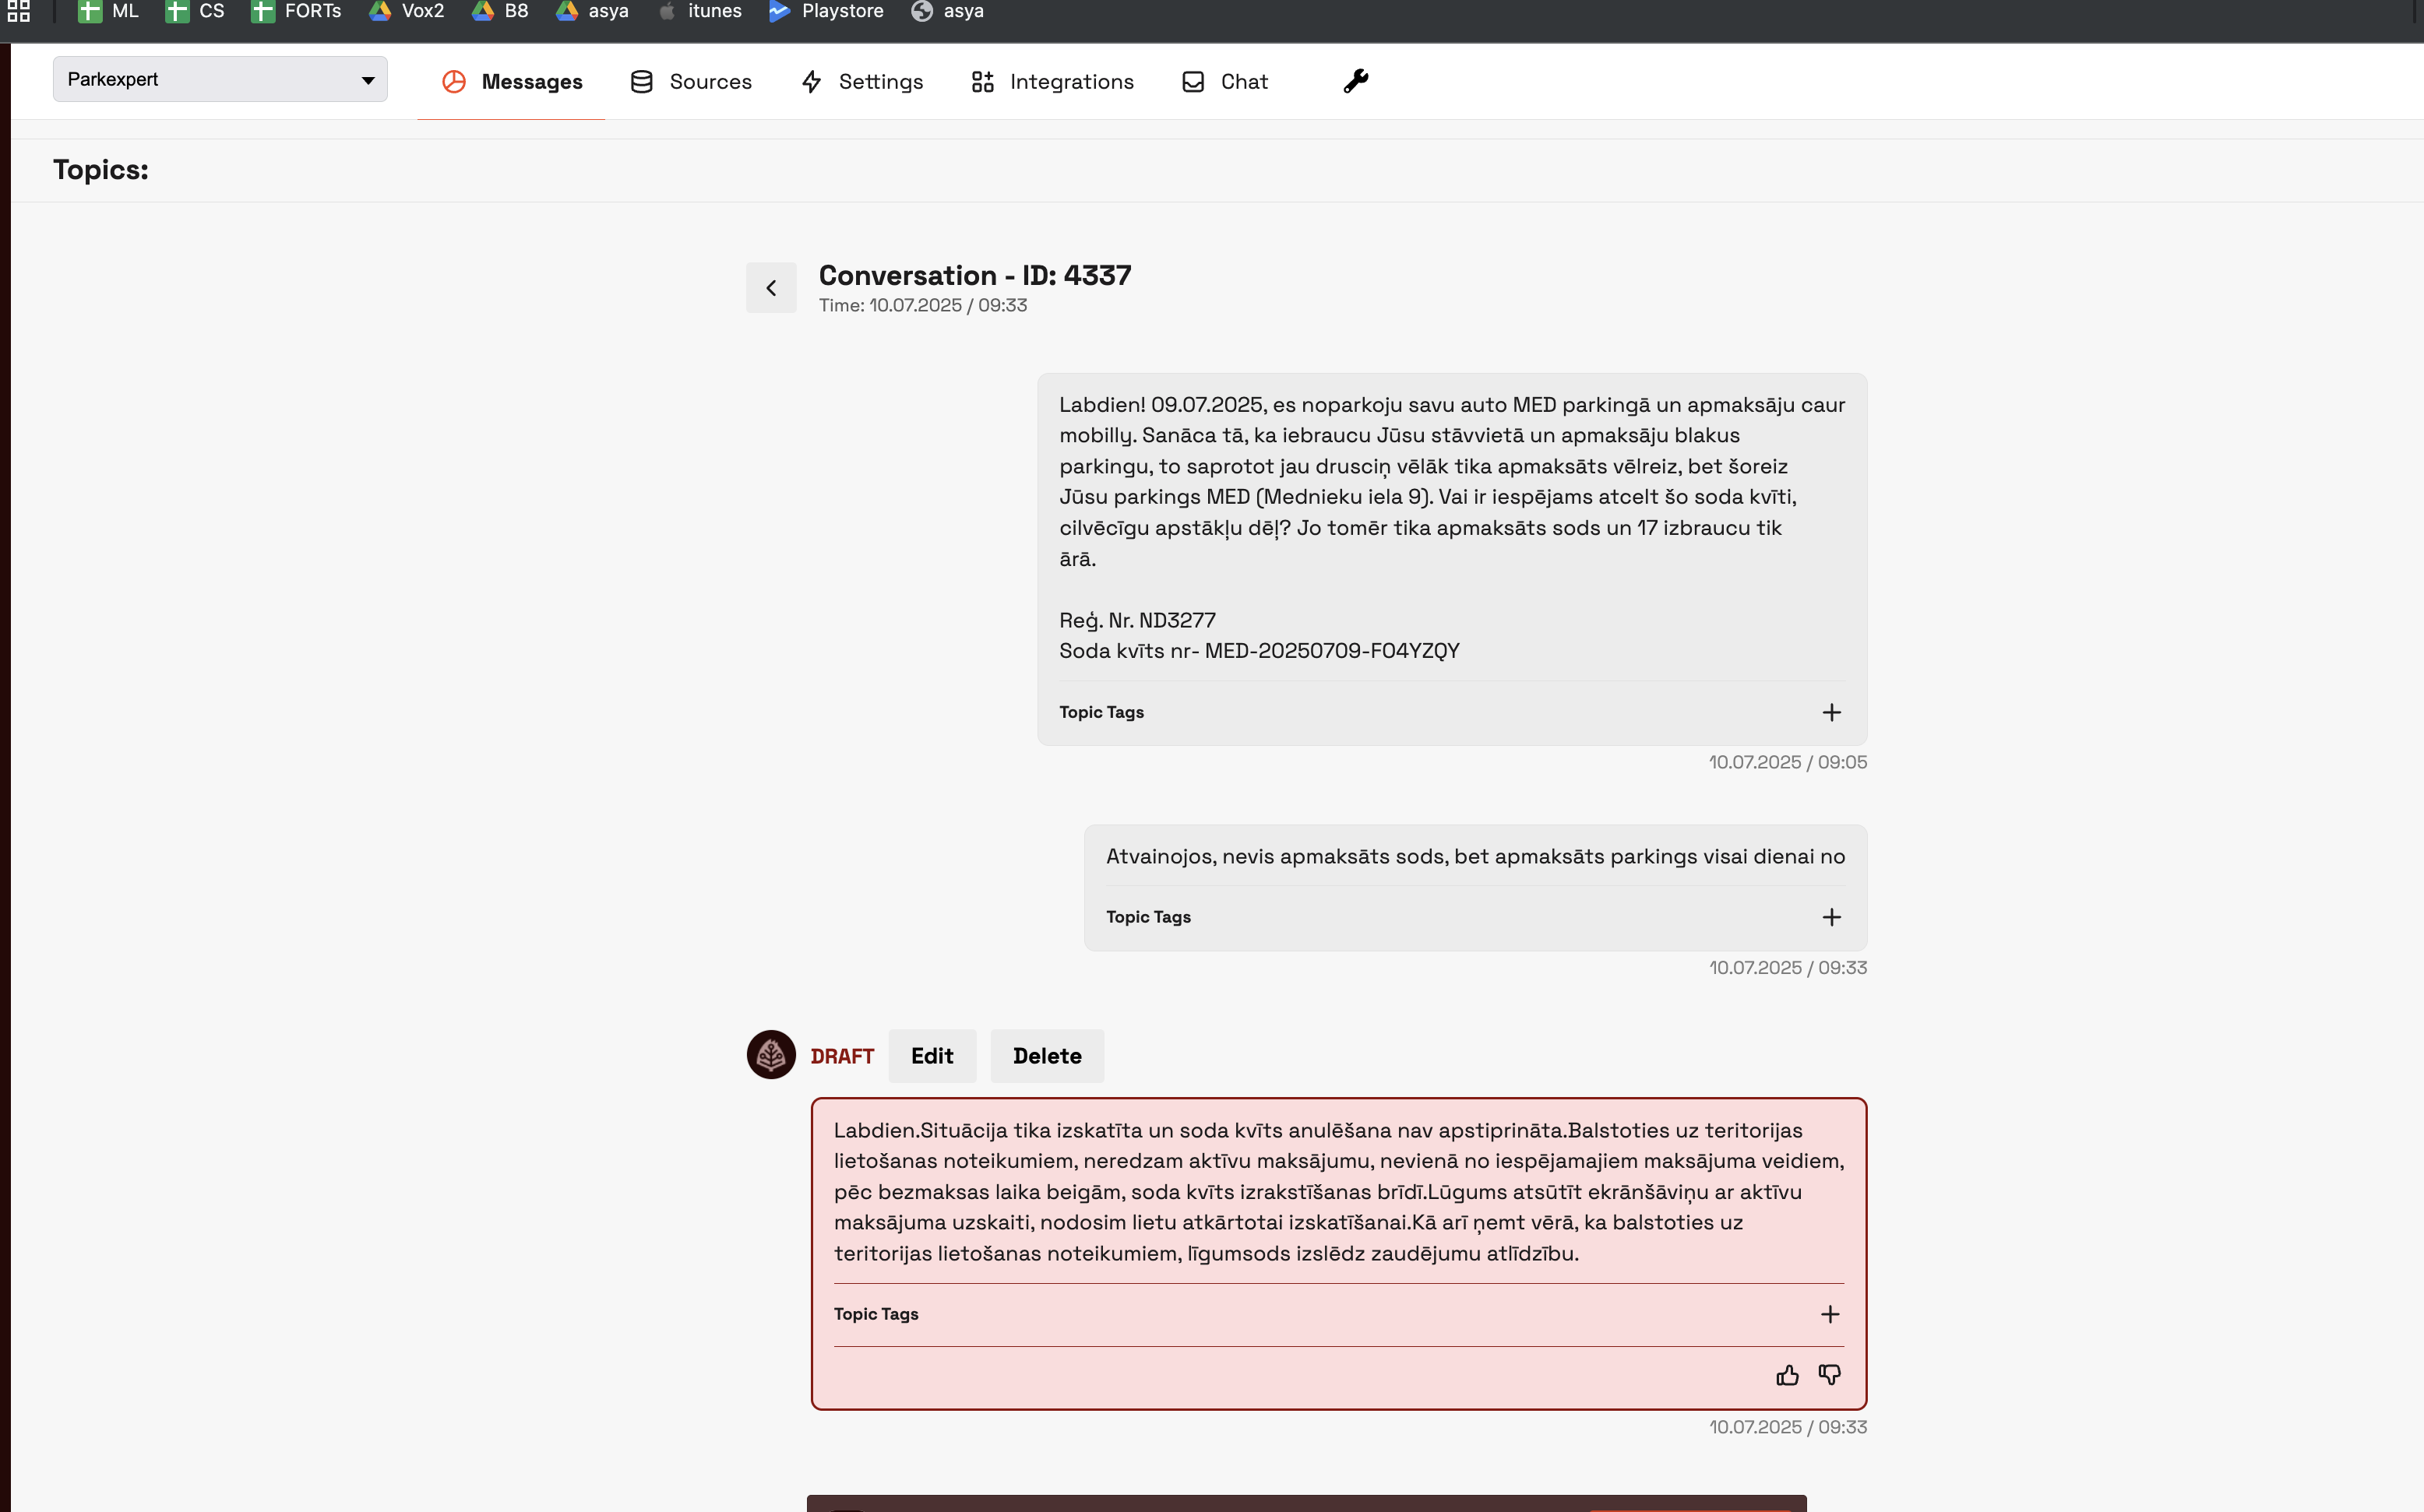The height and width of the screenshot is (1512, 2424).
Task: Give the draft a thumbs down
Action: (1830, 1376)
